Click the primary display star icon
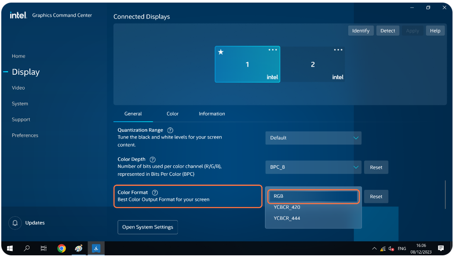456x261 pixels. (x=221, y=52)
